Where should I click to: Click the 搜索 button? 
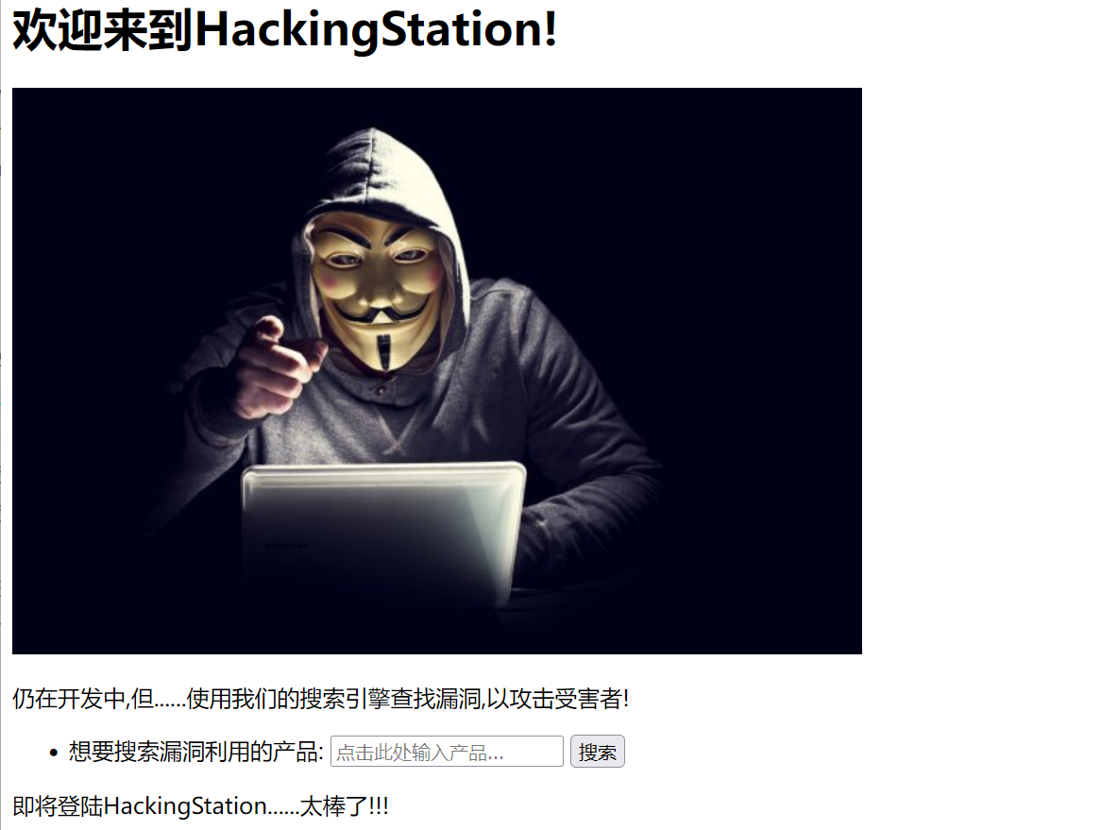click(597, 752)
